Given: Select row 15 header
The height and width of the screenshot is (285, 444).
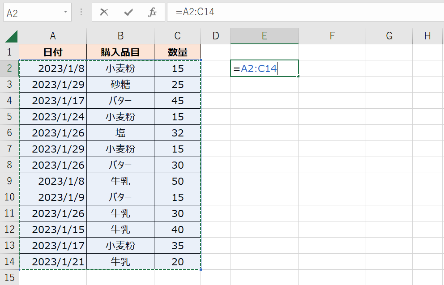Looking at the screenshot, I should 9,277.
